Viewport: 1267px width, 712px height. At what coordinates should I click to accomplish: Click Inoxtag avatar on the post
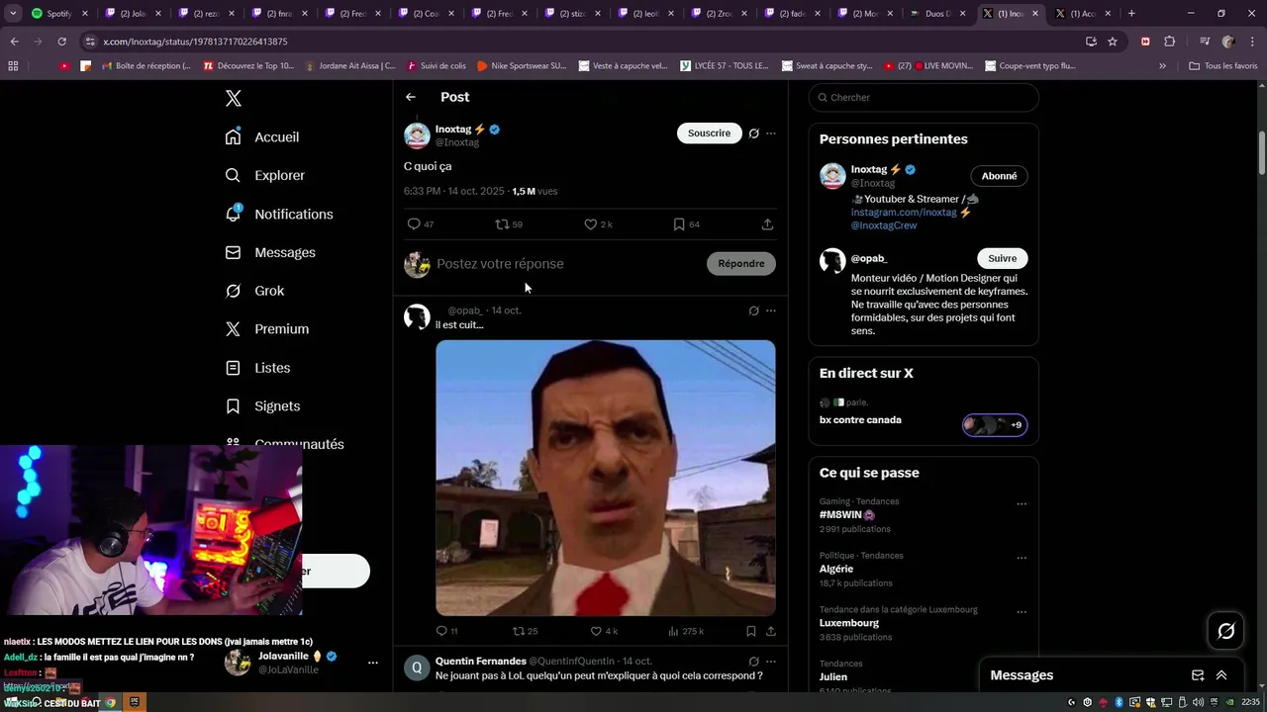(417, 135)
